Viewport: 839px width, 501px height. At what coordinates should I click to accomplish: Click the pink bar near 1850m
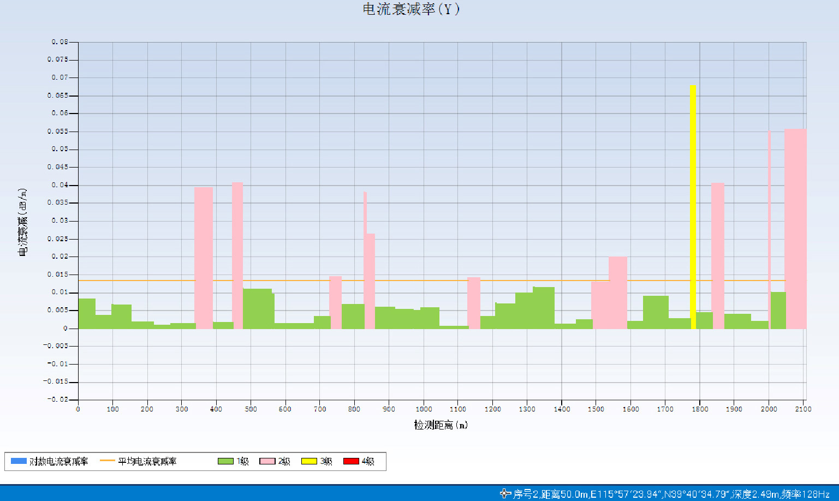[717, 255]
